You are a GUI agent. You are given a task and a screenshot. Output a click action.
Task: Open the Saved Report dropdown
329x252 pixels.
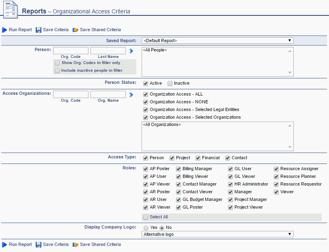(217, 41)
